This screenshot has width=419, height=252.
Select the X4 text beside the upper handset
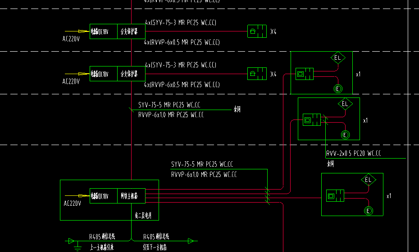(x=273, y=32)
